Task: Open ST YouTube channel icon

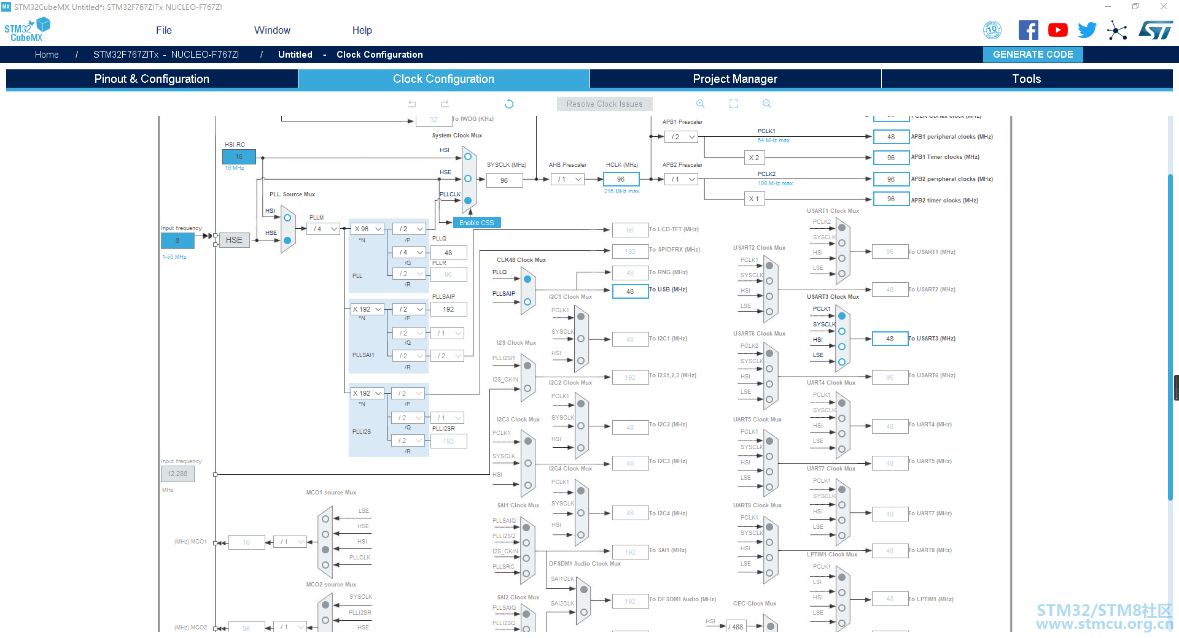Action: pos(1058,30)
